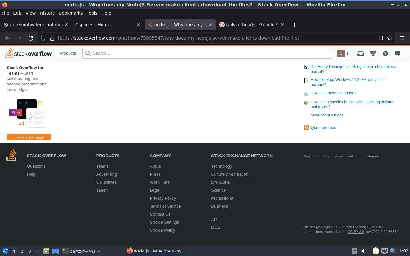Viewport: 410px width, 256px height.
Task: Click the Firefox back arrow button
Action: (8, 38)
